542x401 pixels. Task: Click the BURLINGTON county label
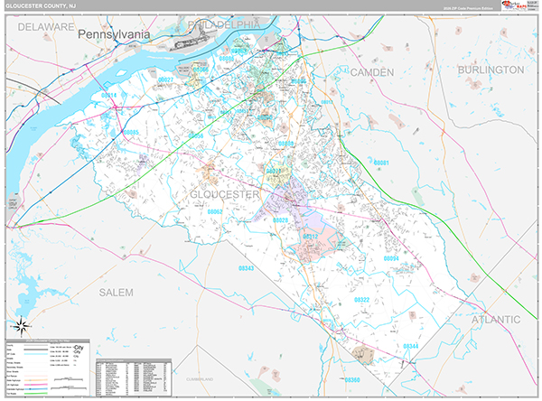(x=491, y=70)
